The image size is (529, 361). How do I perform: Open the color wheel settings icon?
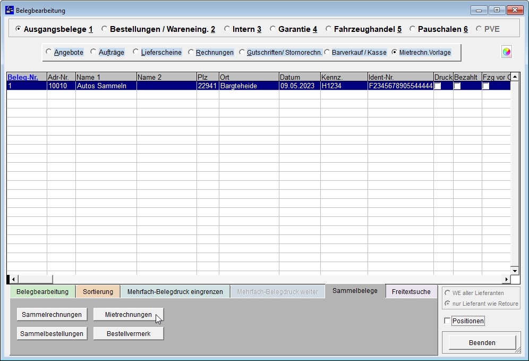(x=506, y=52)
